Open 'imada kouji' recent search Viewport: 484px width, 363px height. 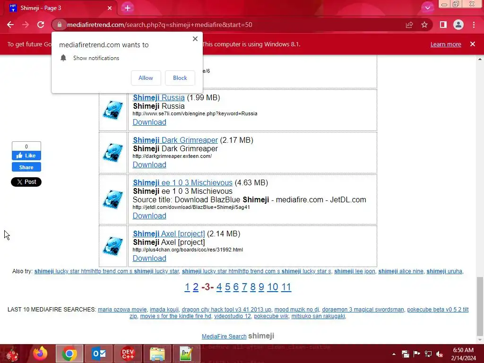click(164, 310)
